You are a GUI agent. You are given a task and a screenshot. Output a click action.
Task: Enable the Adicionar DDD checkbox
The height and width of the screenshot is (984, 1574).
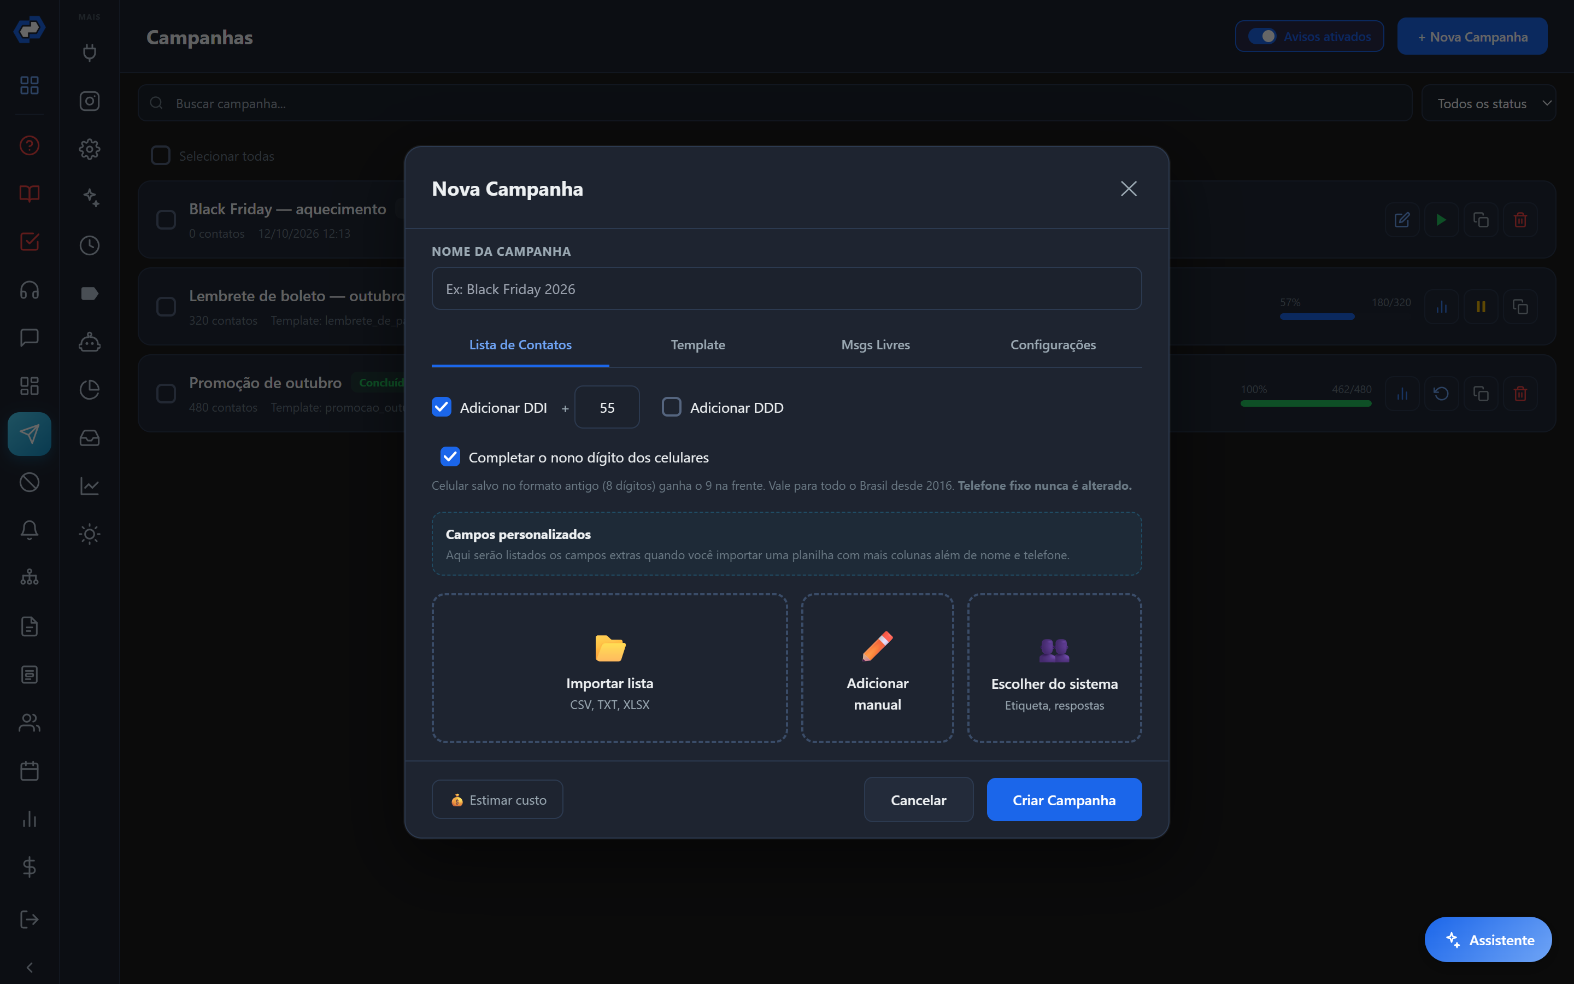(671, 407)
